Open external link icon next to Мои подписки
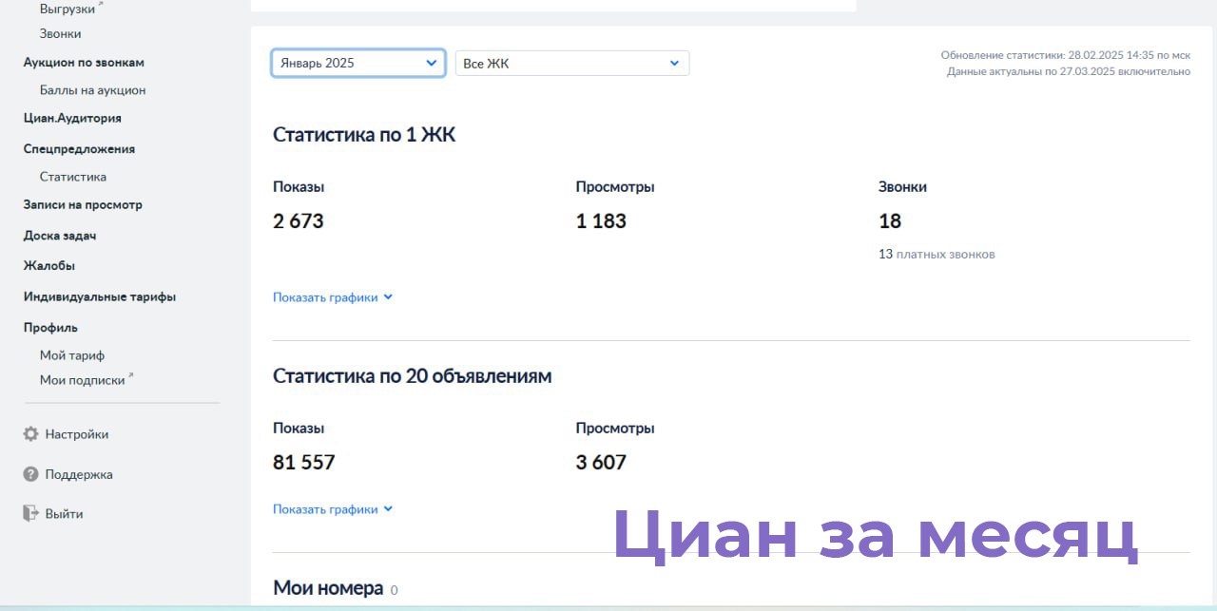The image size is (1217, 611). pyautogui.click(x=131, y=376)
